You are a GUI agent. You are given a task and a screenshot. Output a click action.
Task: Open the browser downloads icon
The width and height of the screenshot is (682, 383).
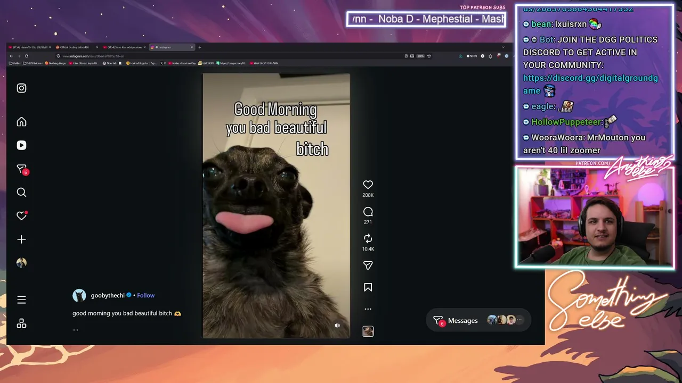coord(460,56)
